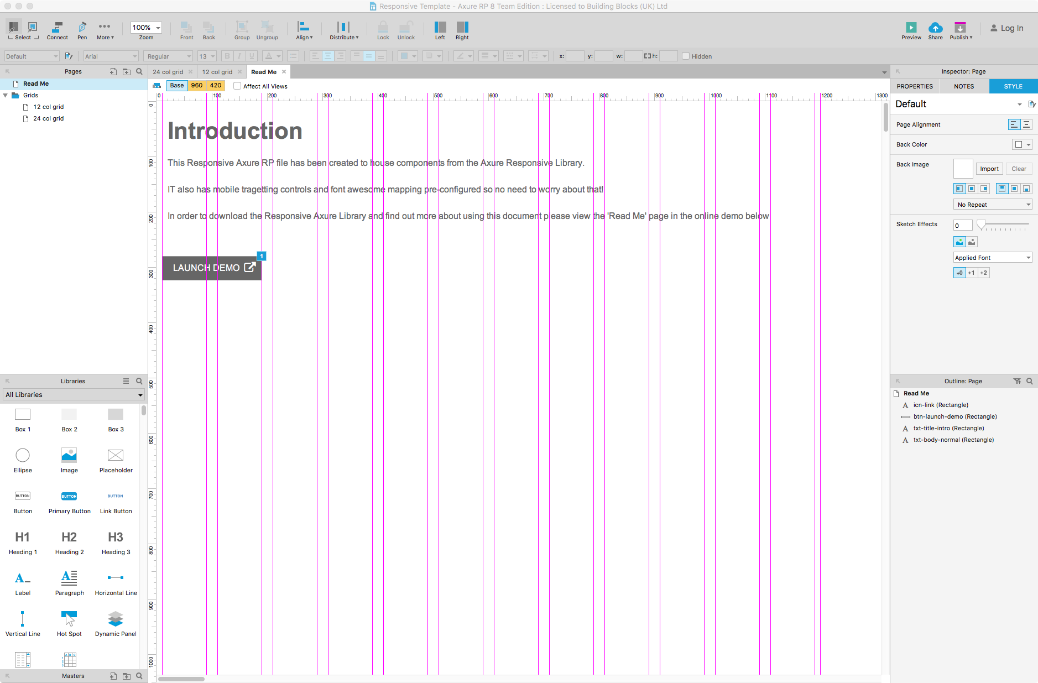Image resolution: width=1038 pixels, height=683 pixels.
Task: Click the Sketch Effects slider handle
Action: click(x=981, y=225)
